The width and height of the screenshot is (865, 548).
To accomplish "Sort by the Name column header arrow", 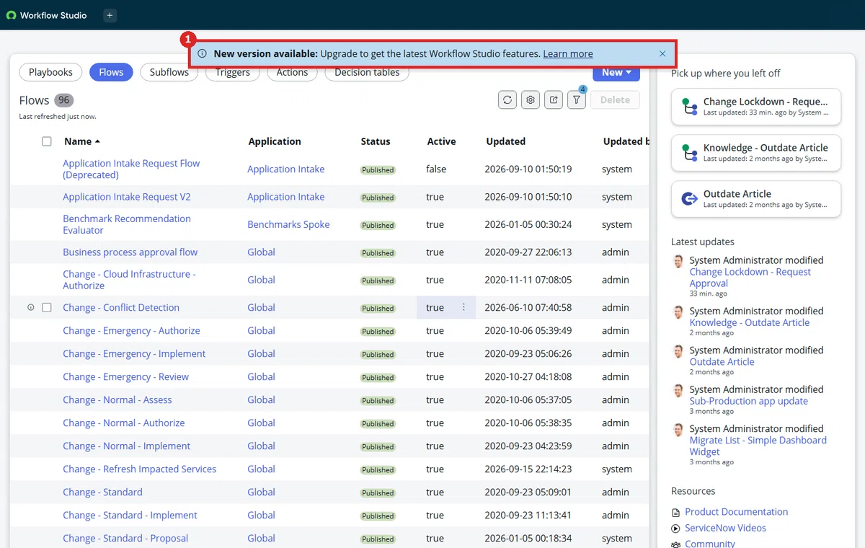I will [x=97, y=141].
